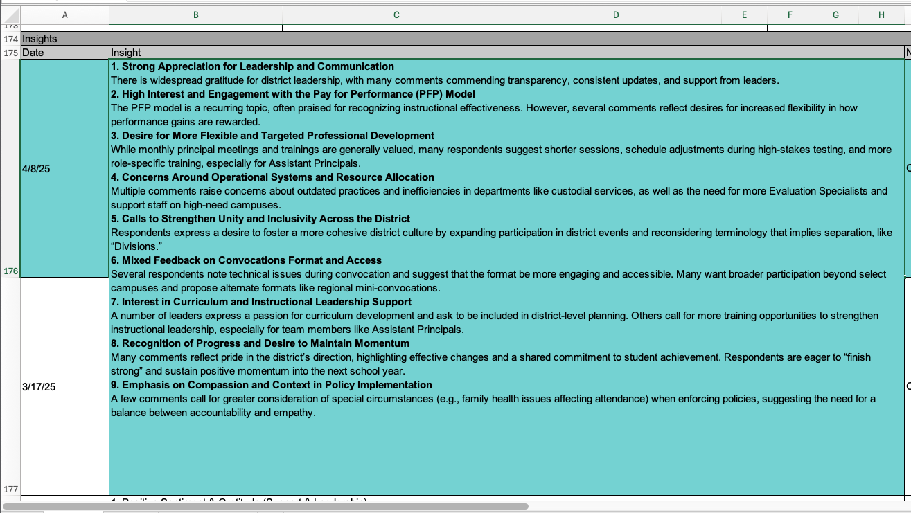Click the horizontal scrollbar thumb

(266, 507)
